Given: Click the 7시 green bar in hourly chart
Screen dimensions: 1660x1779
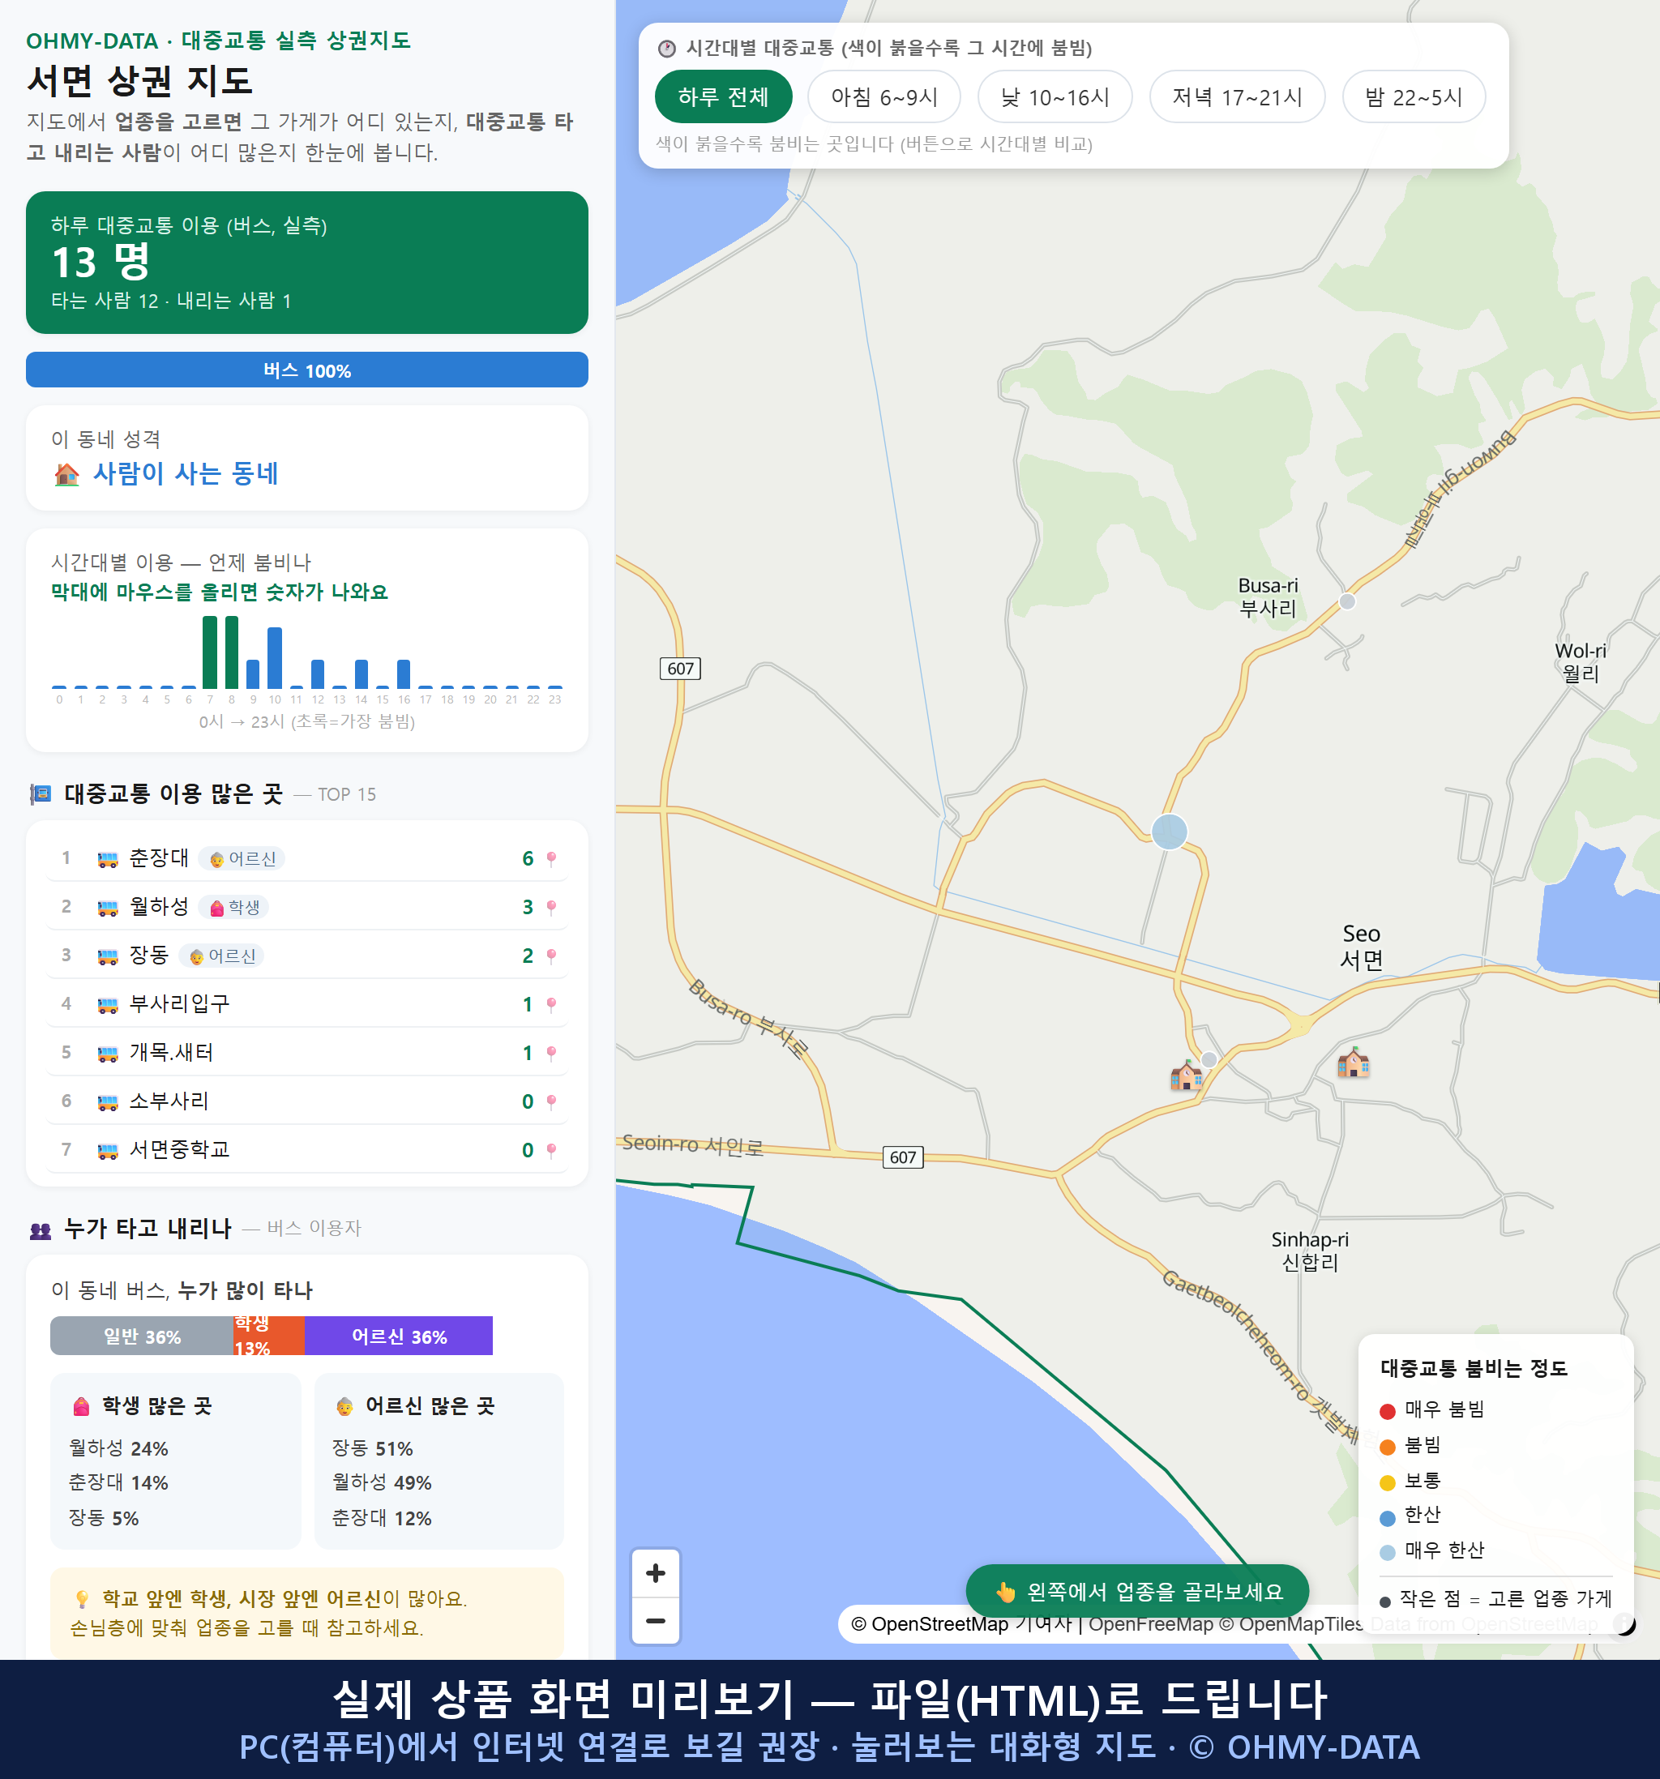Looking at the screenshot, I should 209,652.
